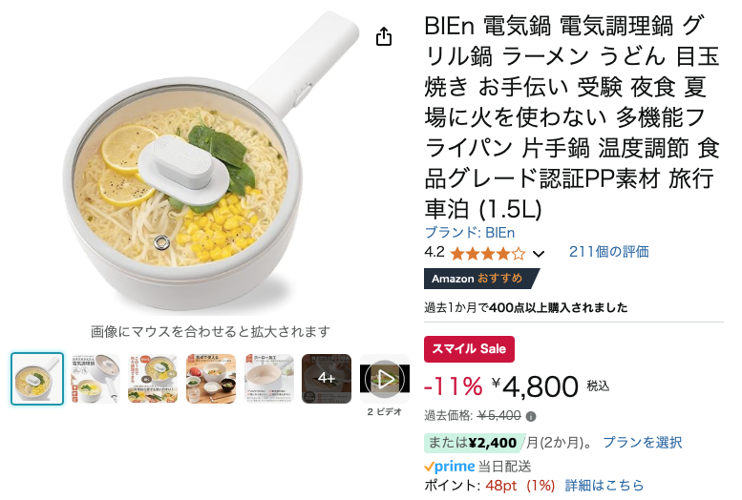Click the スマイル Sale badge
The image size is (742, 500).
pyautogui.click(x=469, y=349)
